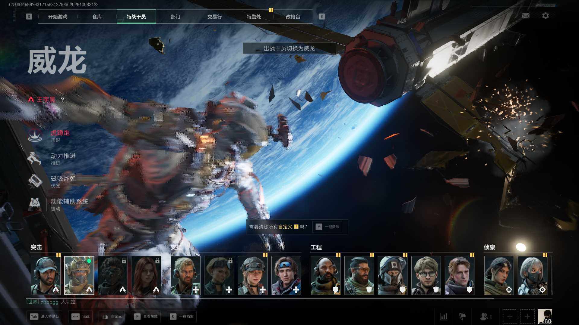
Task: Open the player avatar level 60
Action: (x=545, y=317)
